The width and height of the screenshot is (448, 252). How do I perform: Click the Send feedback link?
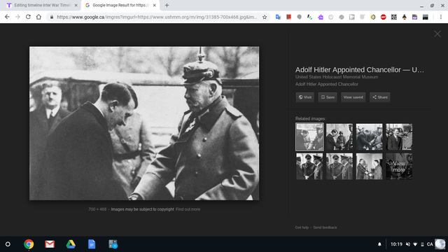coord(325,227)
